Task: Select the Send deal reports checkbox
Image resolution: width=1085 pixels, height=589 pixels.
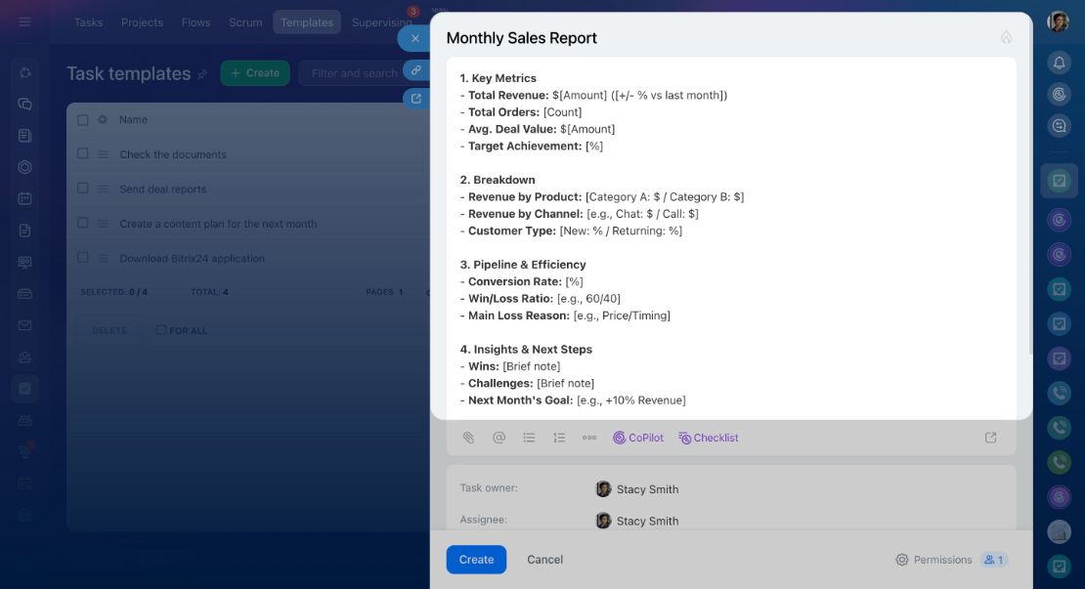Action: [x=83, y=189]
